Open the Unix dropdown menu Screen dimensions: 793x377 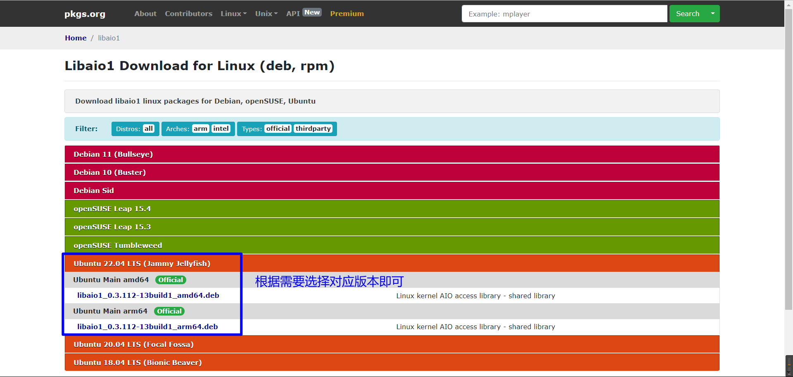point(266,13)
